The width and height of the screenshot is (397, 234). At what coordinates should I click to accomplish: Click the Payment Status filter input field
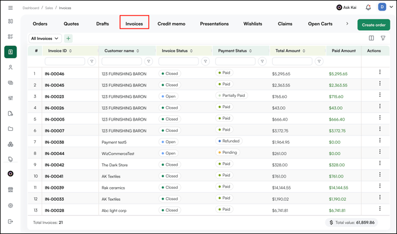pyautogui.click(x=235, y=61)
